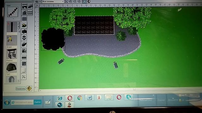Viewport: 202px width, 113px height.
Task: Select the 'Ворота' gate thumbnail
Action: [12, 54]
